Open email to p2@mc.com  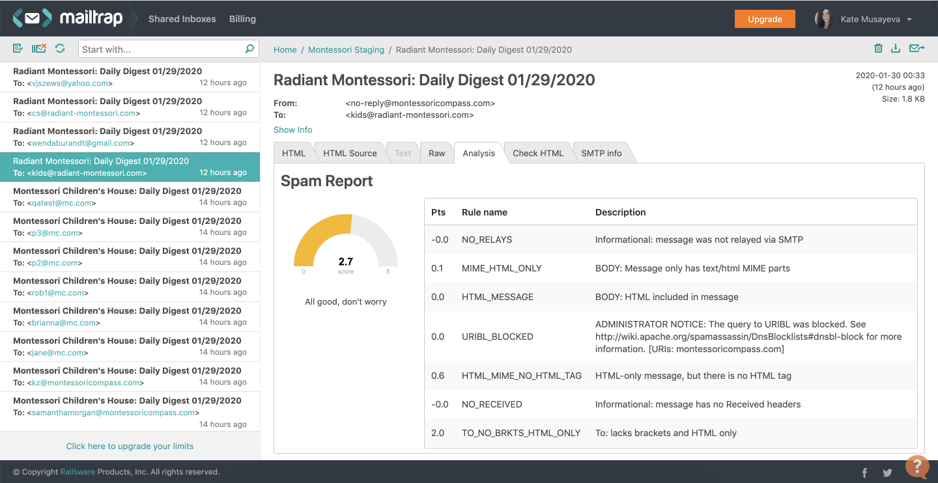coord(130,256)
